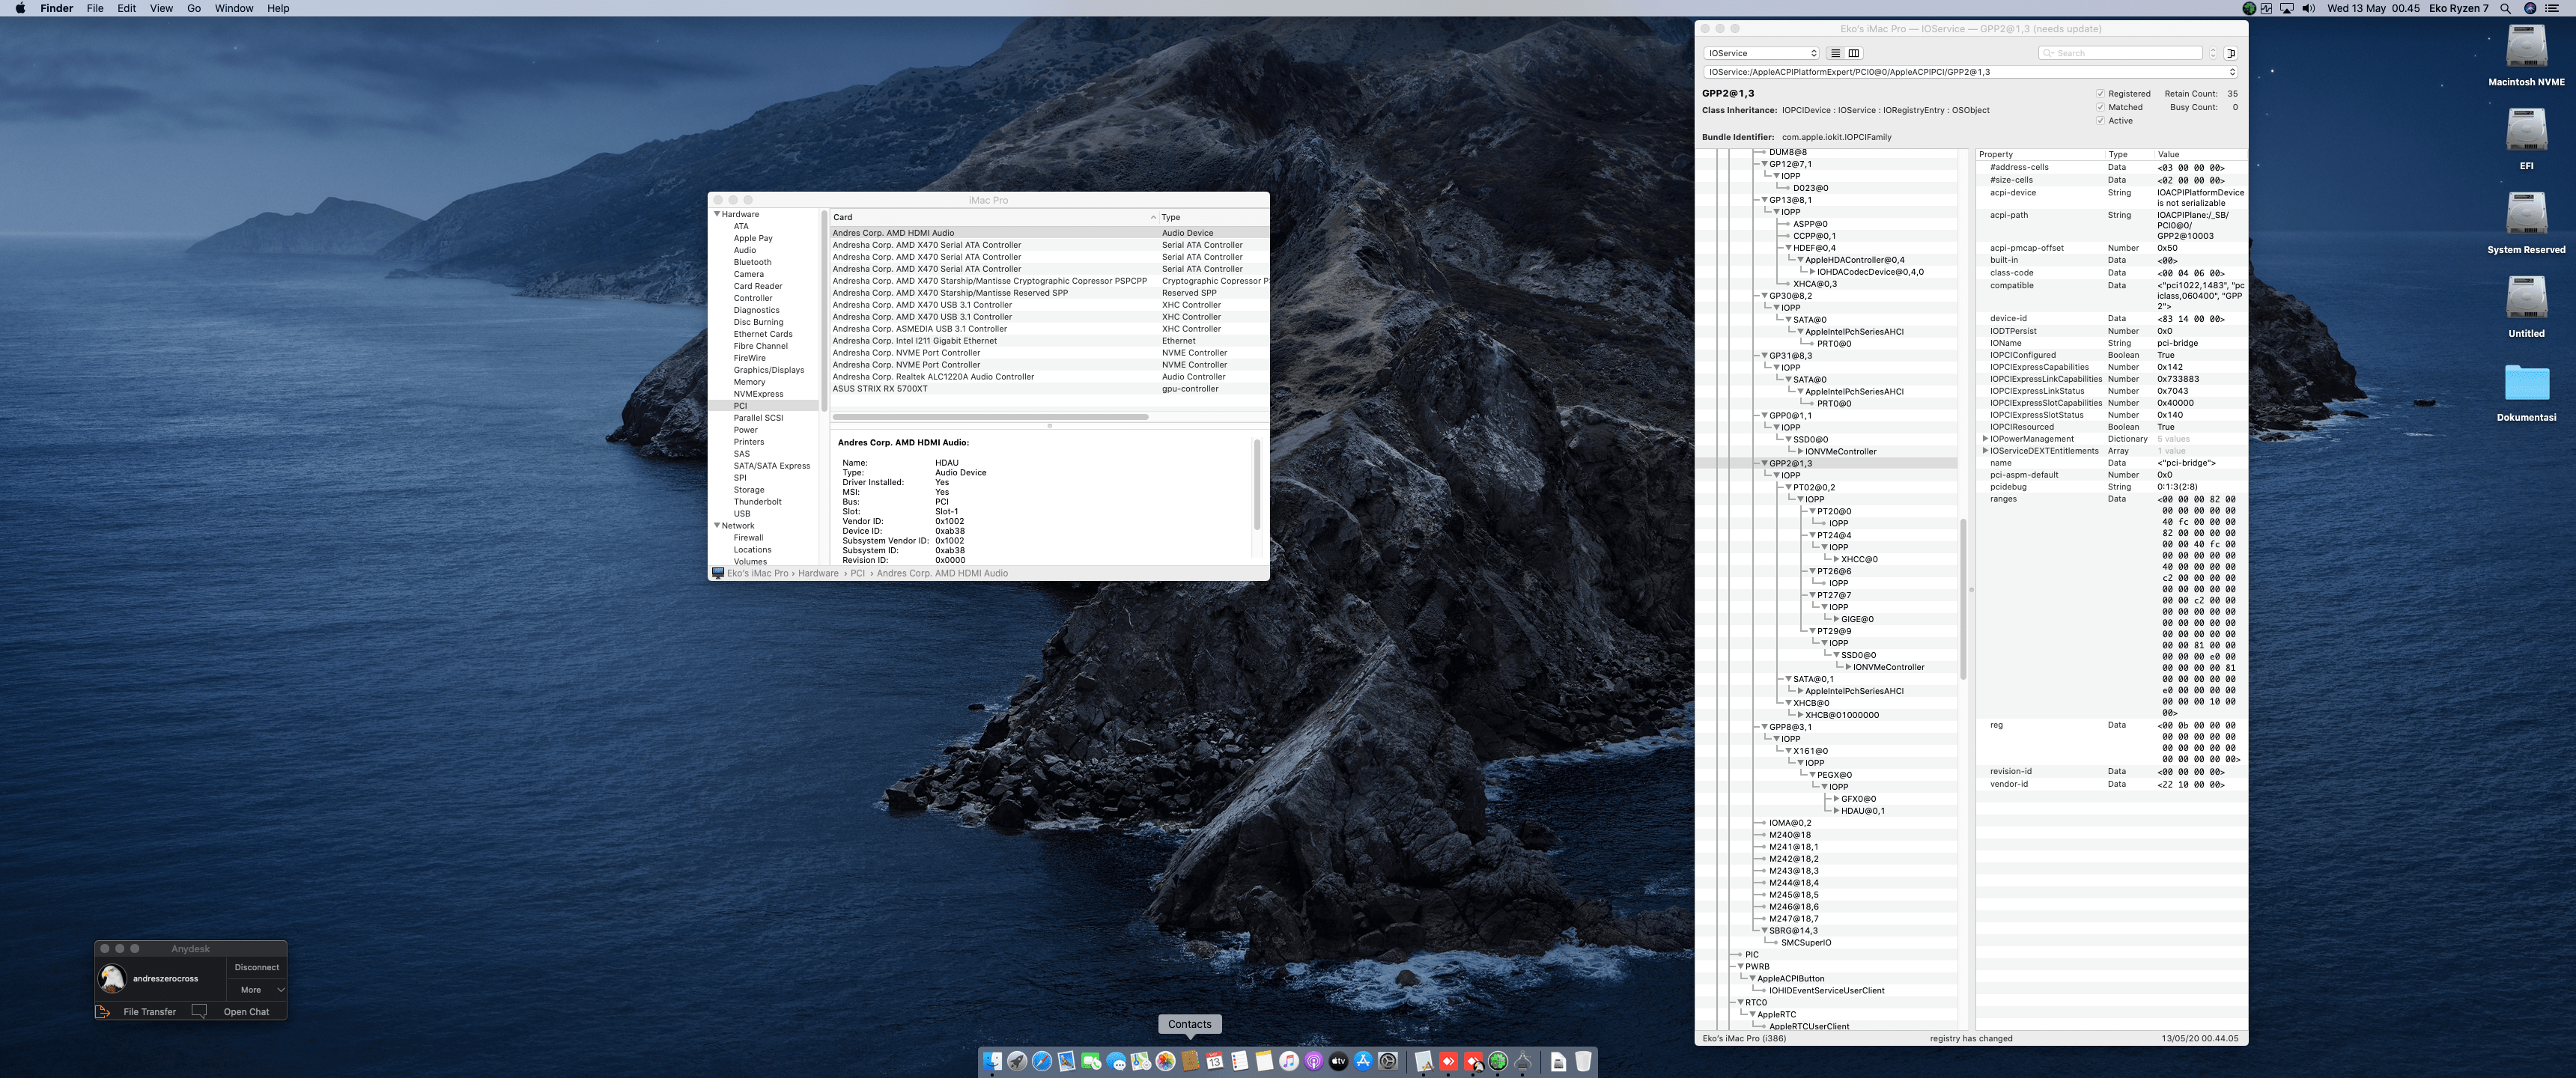Expand the IOServiceDEXTEntitlements array property

(1985, 451)
